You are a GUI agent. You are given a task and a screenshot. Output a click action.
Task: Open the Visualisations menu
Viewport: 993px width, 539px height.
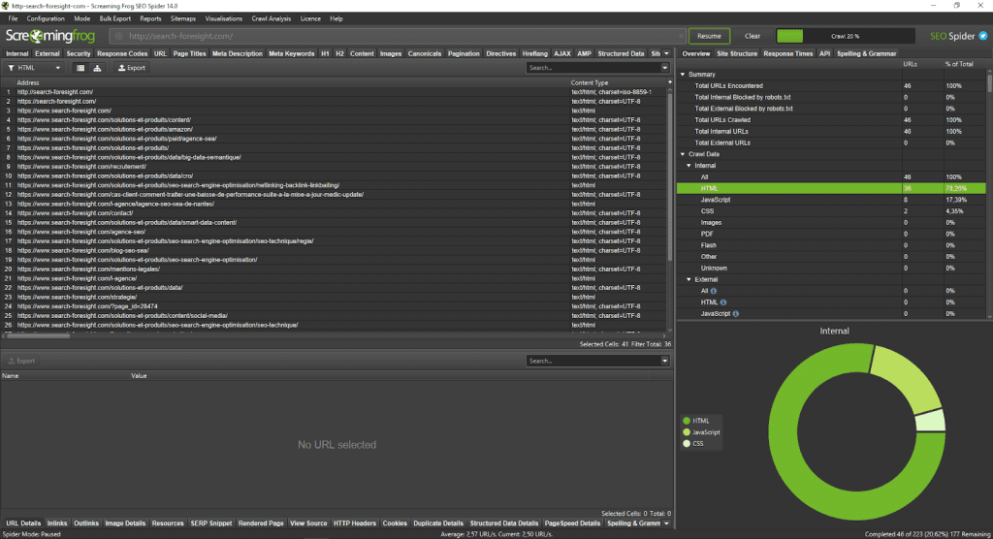coord(224,18)
